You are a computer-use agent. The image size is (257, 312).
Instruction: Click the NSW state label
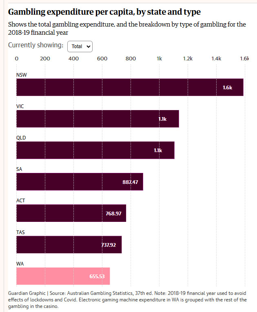[22, 75]
